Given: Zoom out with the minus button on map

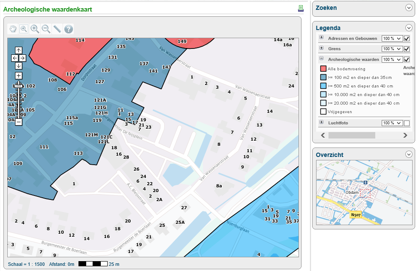Looking at the screenshot, I should pos(18,122).
